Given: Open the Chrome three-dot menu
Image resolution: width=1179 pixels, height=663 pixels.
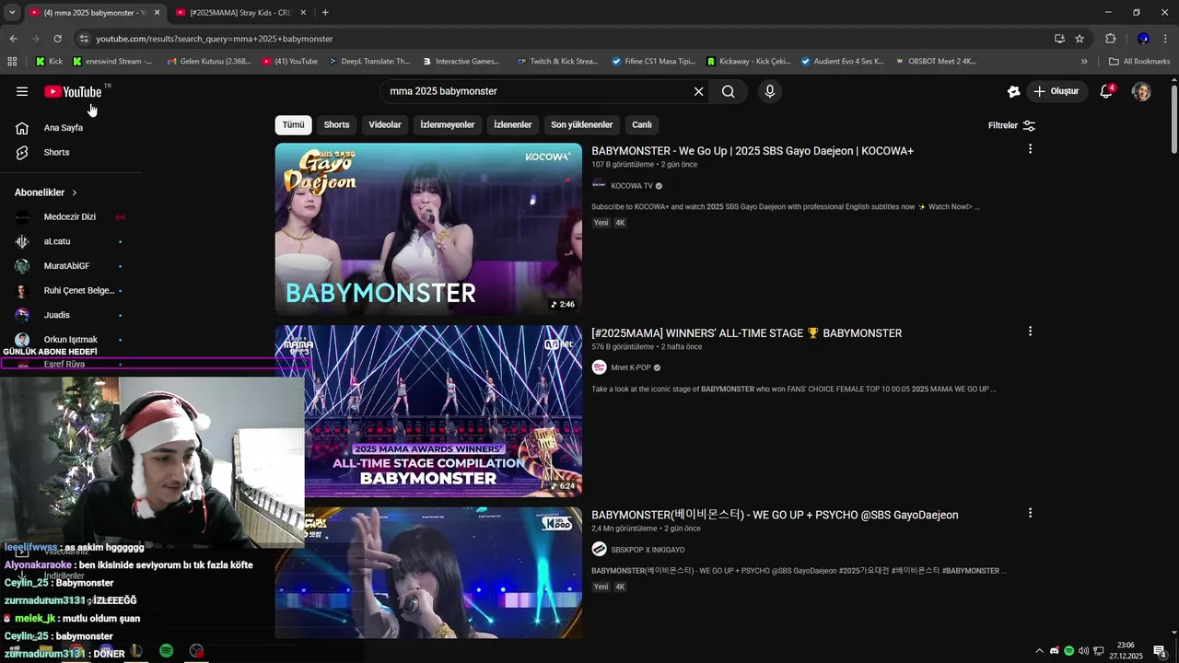Looking at the screenshot, I should pyautogui.click(x=1166, y=39).
